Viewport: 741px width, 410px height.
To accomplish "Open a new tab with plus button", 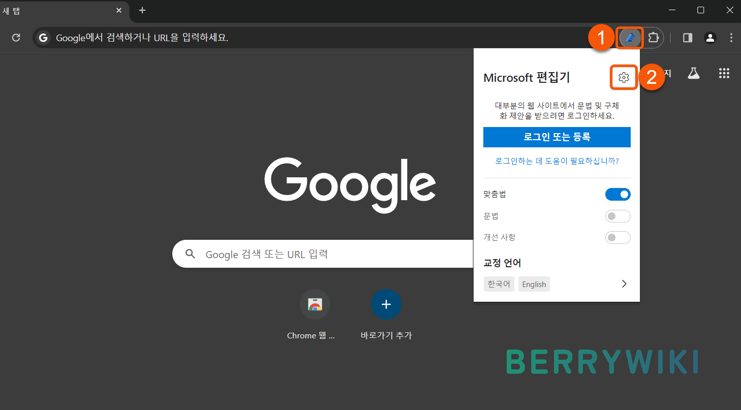I will coord(142,10).
